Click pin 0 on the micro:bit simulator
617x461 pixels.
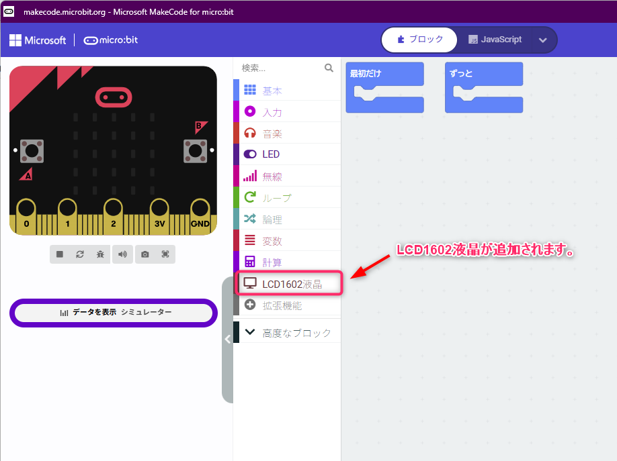click(26, 217)
